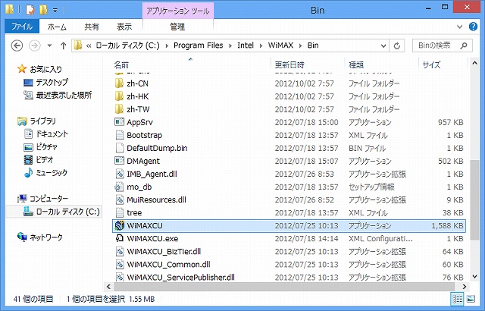Sort by the 名前 column header
The image size is (485, 311).
(190, 64)
